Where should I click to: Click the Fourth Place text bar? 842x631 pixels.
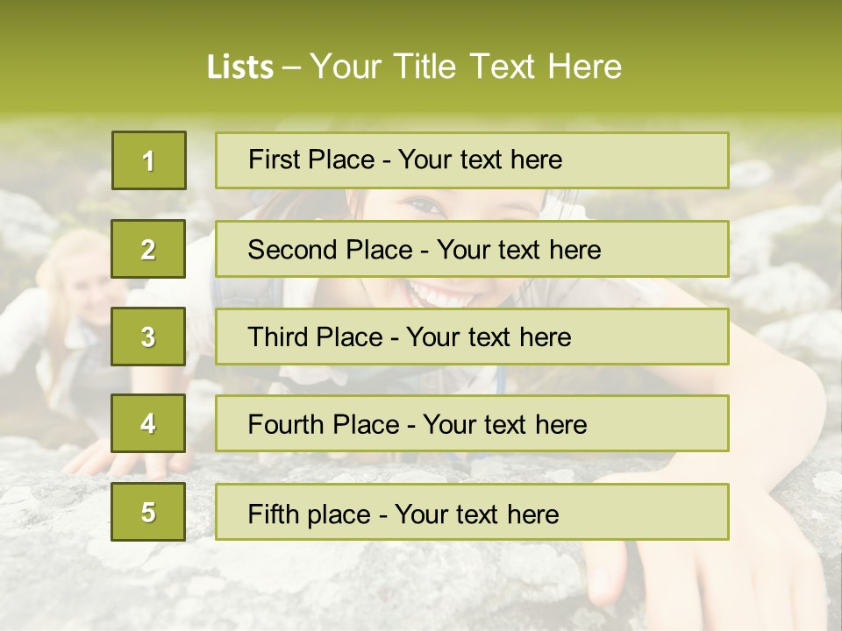point(472,423)
